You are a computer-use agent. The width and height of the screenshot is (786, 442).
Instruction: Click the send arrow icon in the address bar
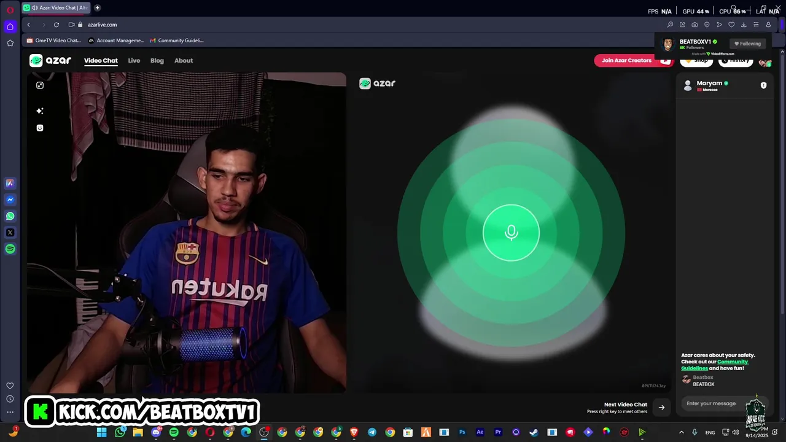(x=719, y=25)
